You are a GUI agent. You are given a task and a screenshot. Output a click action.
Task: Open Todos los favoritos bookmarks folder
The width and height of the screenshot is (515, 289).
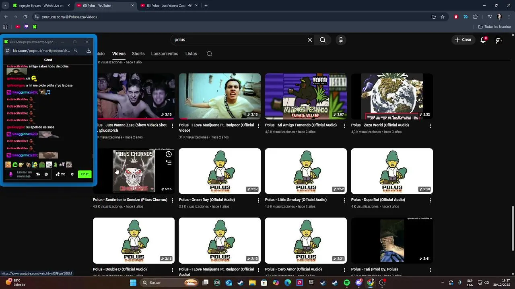[494, 27]
